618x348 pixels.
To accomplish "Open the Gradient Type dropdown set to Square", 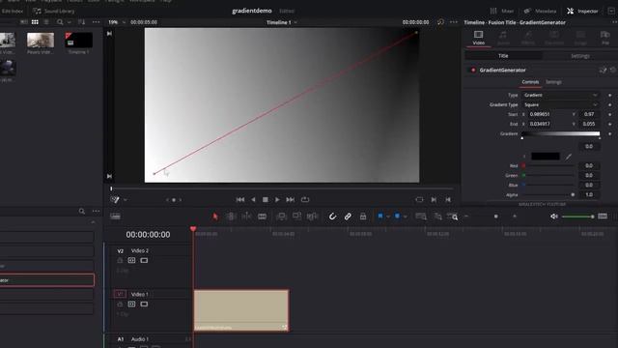I will pyautogui.click(x=560, y=105).
